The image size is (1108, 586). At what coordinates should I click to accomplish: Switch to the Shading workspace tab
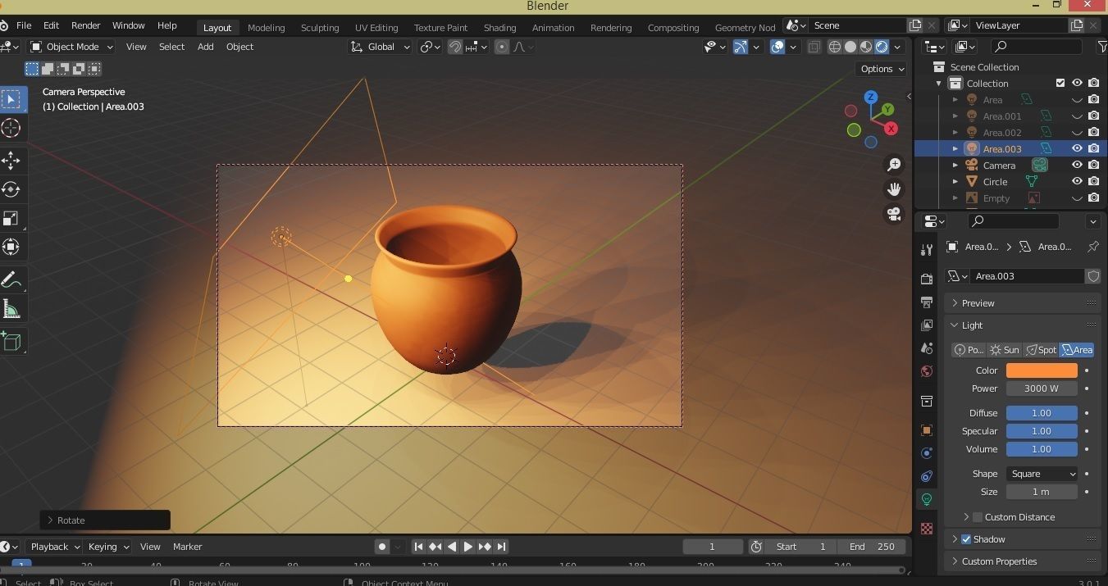pos(499,27)
